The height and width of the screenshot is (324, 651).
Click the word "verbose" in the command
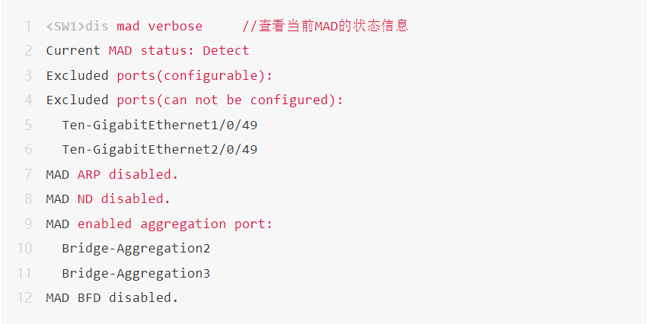pyautogui.click(x=175, y=27)
